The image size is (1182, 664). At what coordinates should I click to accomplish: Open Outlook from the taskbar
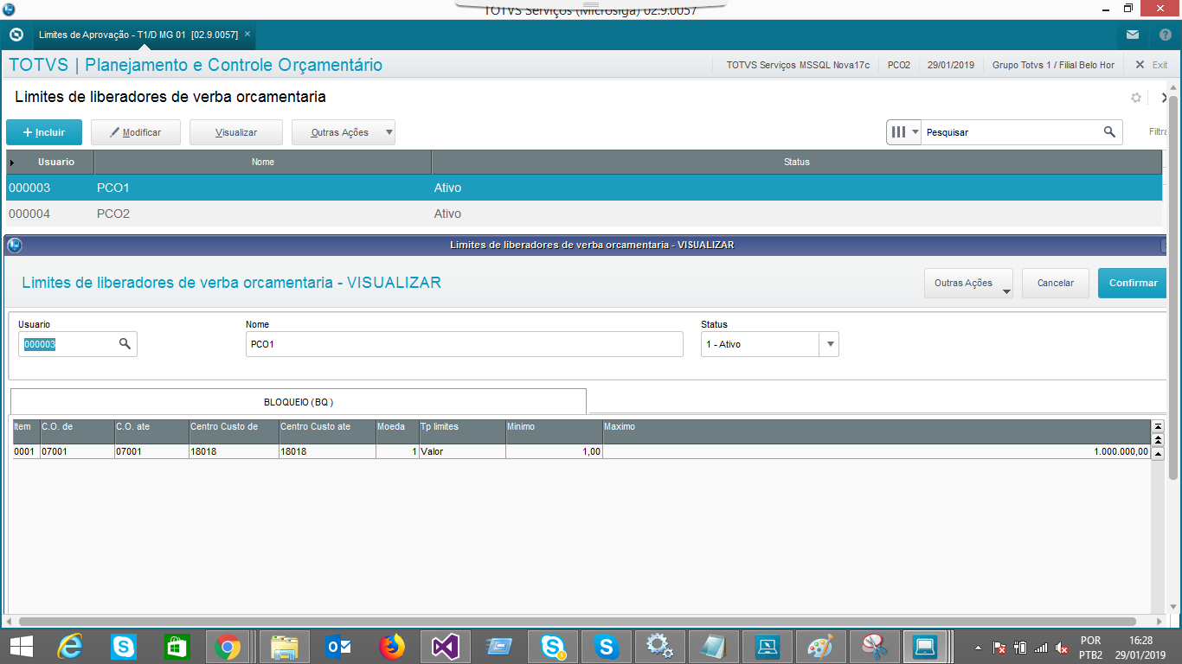pos(337,646)
